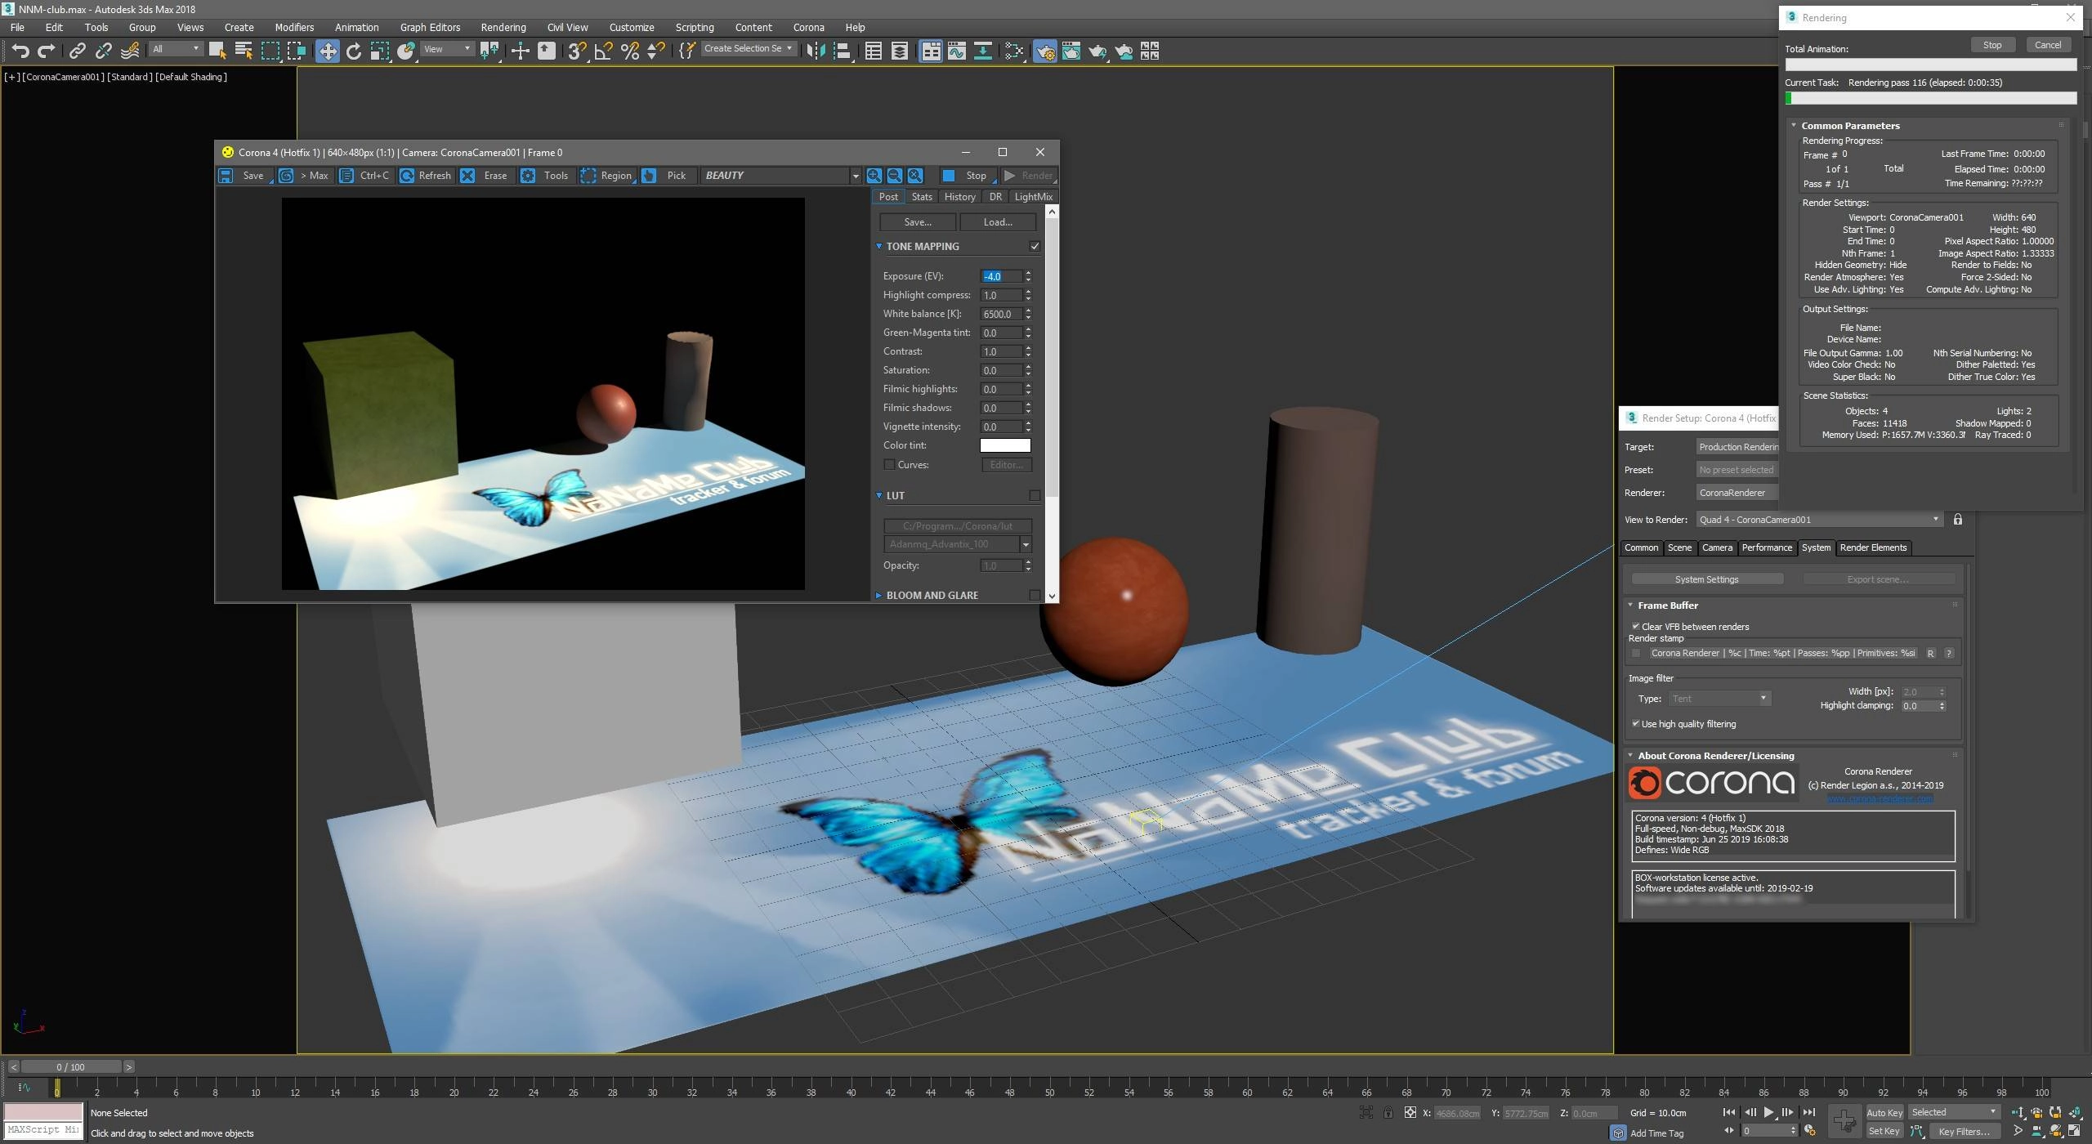Click the Key Filters... button
The width and height of the screenshot is (2092, 1144).
point(1964,1132)
